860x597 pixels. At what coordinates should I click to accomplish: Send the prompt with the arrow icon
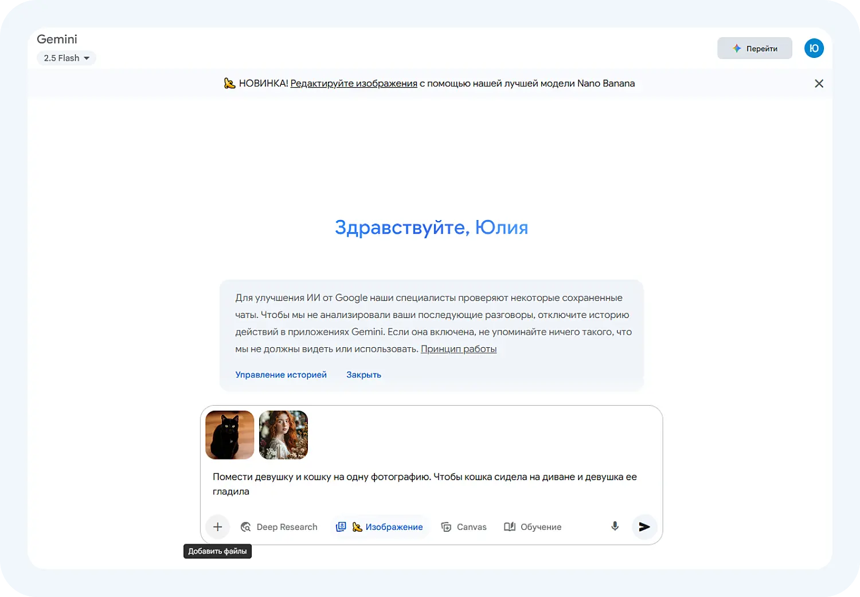644,527
